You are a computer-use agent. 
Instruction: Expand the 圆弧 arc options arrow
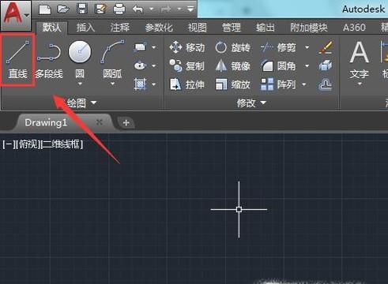(112, 84)
